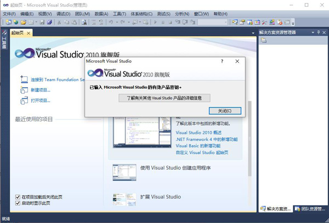Click the New Web Site globe icon
Image resolution: width=329 pixels, height=223 pixels.
click(x=16, y=22)
